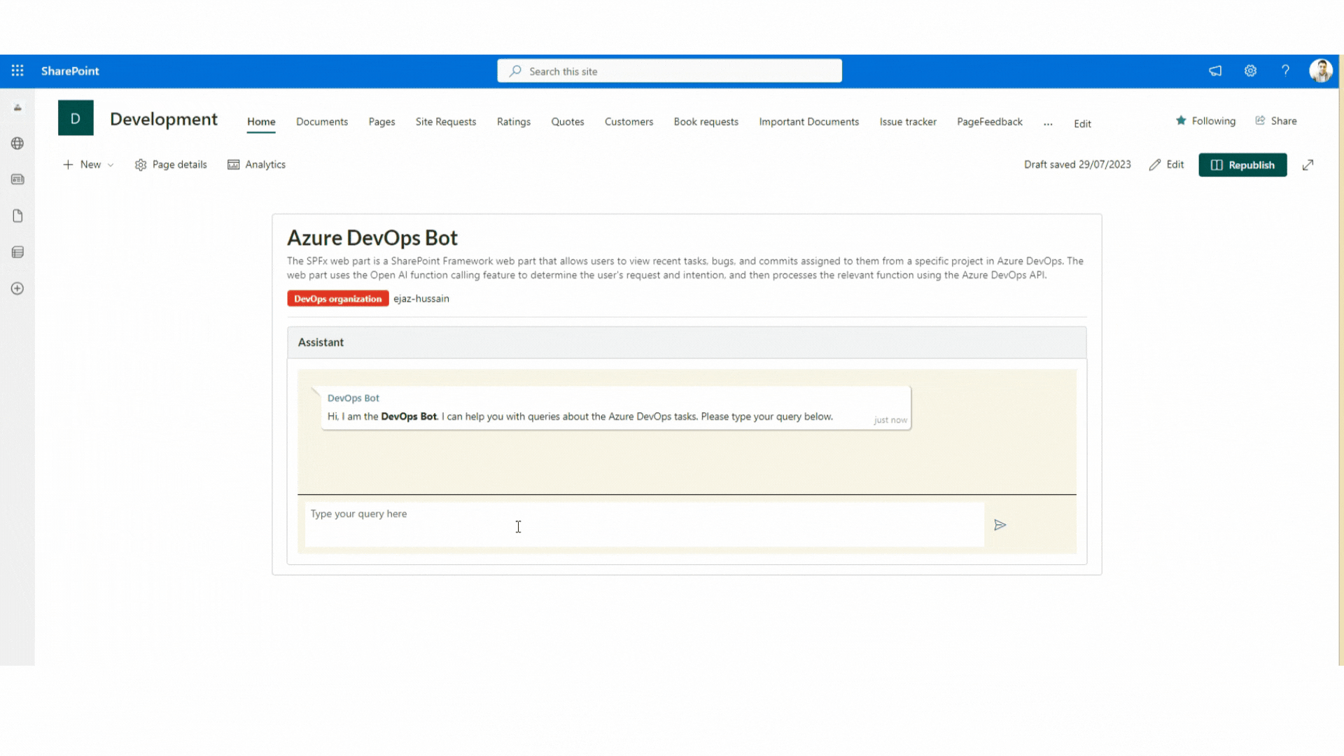Screen dimensions: 1344x756
Task: Toggle Edit mode for the page
Action: (1165, 164)
